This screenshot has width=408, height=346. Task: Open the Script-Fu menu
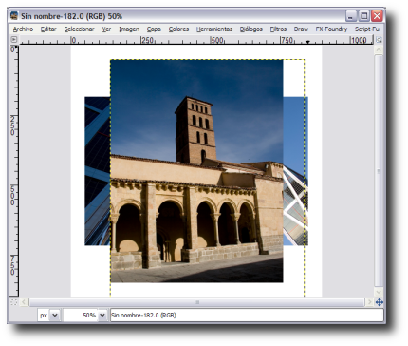367,29
